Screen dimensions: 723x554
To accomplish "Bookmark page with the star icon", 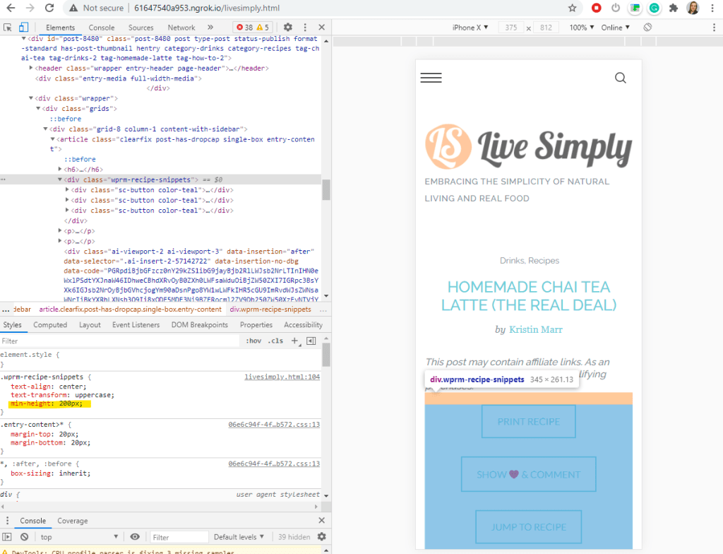I will coord(573,8).
